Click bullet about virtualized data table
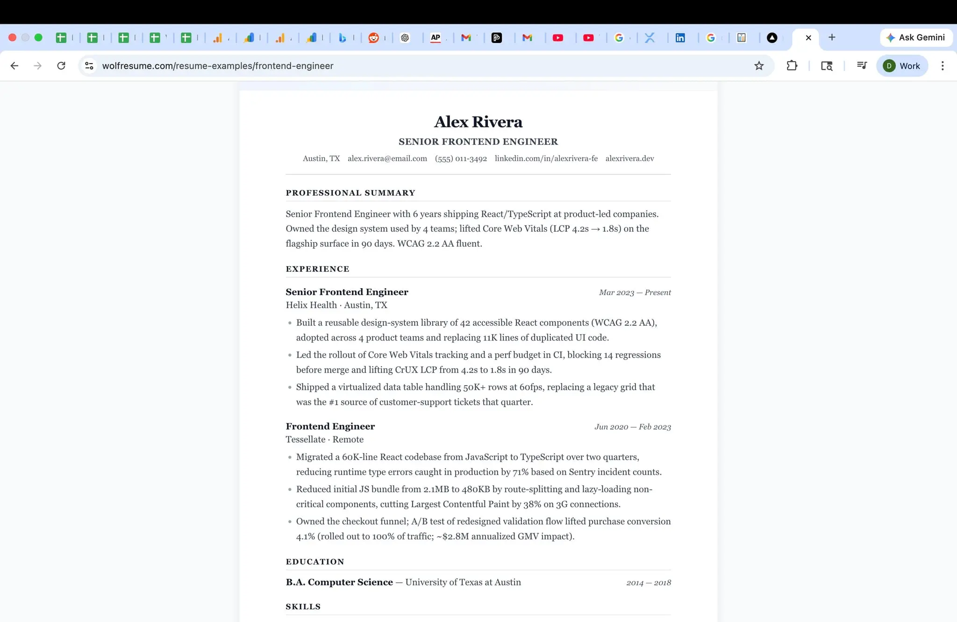 [x=475, y=395]
